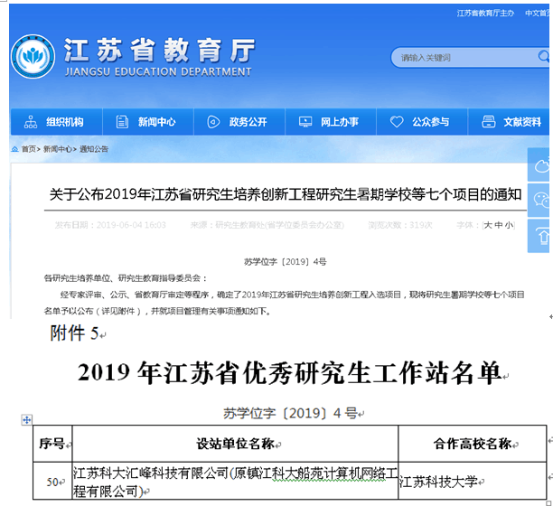Open the 新闻中心 menu

coord(148,122)
